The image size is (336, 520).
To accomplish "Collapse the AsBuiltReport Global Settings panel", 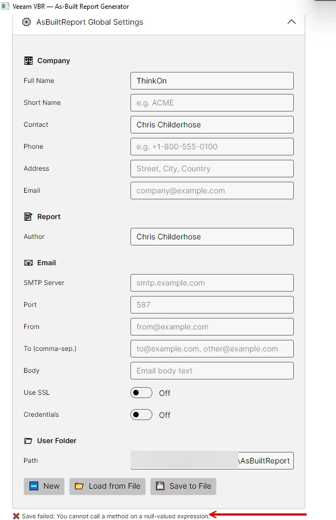I will point(292,22).
